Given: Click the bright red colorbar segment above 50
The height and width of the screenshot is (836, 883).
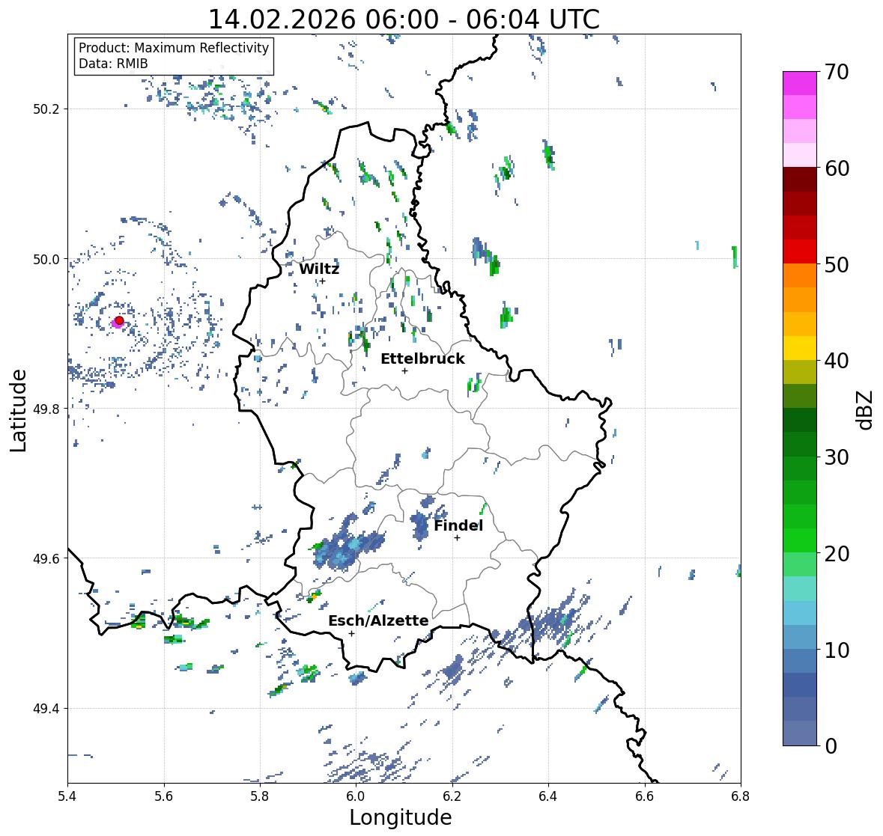Looking at the screenshot, I should click(800, 251).
